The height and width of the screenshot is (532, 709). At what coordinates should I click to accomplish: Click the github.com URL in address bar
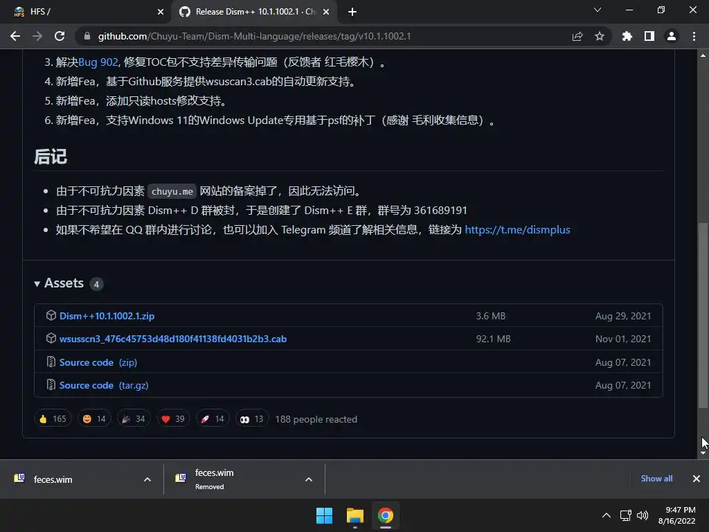pos(255,36)
